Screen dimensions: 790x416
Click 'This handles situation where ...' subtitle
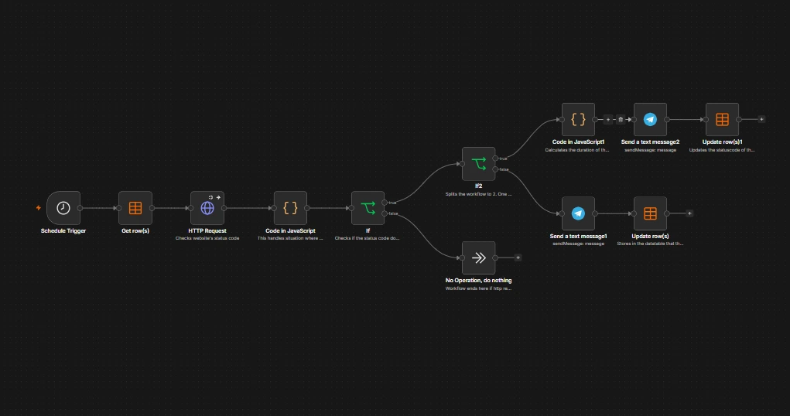pos(290,238)
